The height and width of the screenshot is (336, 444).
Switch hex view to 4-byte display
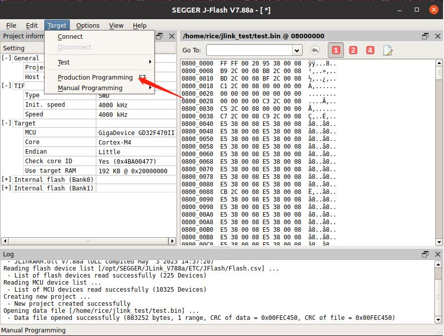pos(370,50)
